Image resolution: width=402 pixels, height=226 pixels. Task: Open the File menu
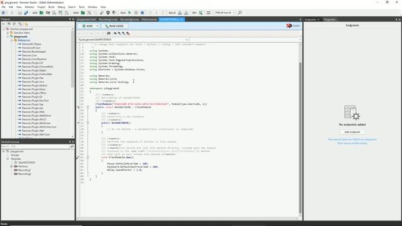3,7
